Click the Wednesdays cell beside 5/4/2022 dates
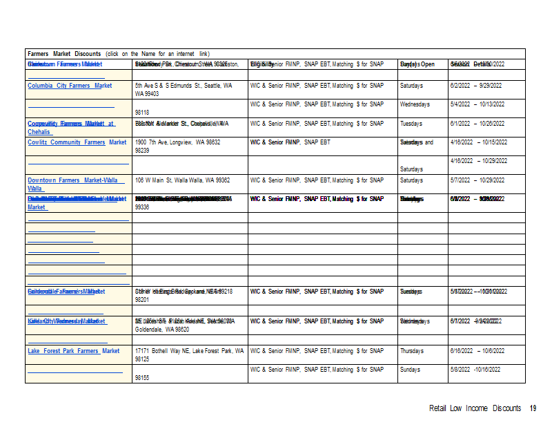Image resolution: width=552 pixels, height=427 pixels. 415,104
